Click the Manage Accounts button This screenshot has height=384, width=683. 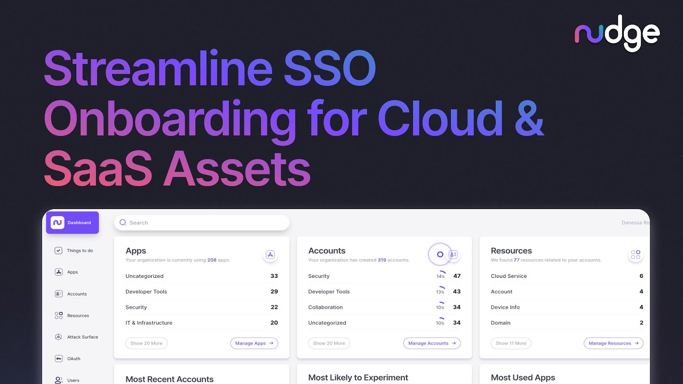tap(432, 343)
